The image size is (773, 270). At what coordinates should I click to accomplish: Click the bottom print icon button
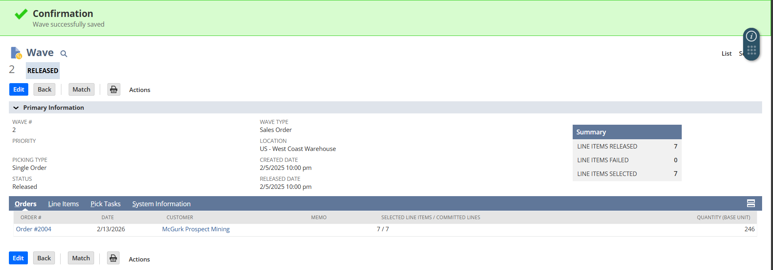(x=113, y=258)
